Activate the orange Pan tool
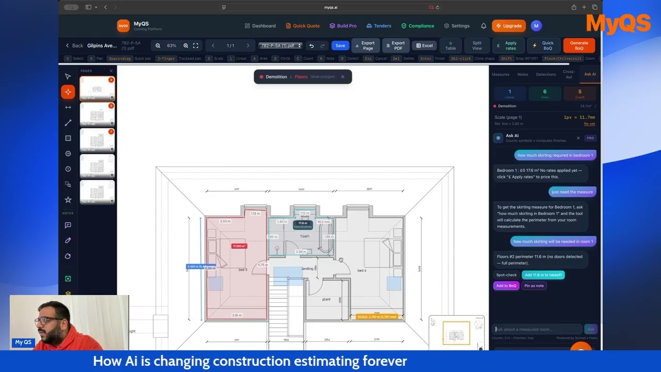Image resolution: width=661 pixels, height=372 pixels. [x=68, y=92]
